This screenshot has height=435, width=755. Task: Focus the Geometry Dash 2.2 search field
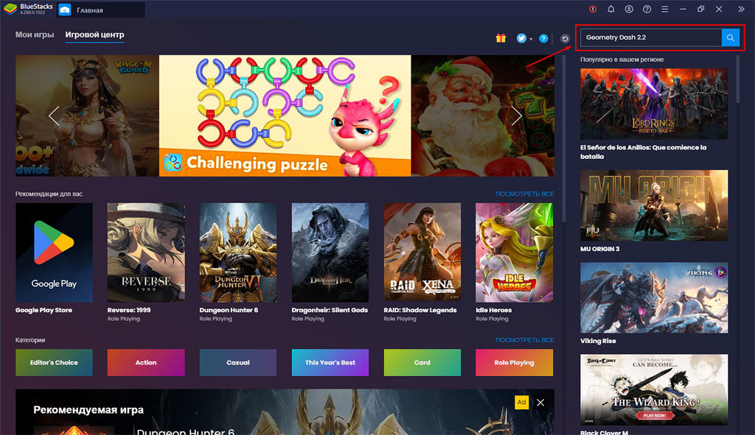tap(651, 38)
